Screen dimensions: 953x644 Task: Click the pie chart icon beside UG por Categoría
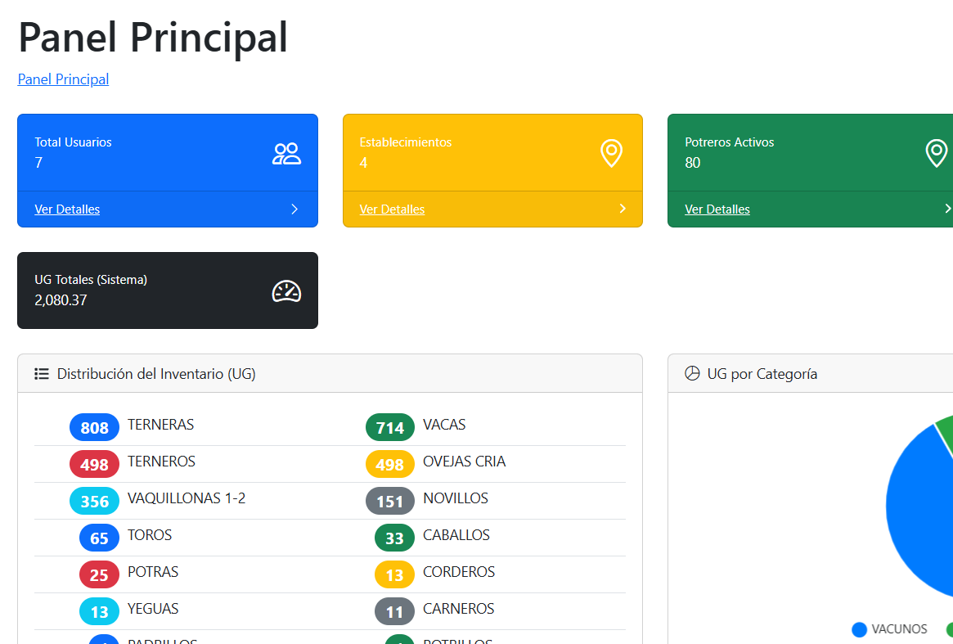point(692,374)
